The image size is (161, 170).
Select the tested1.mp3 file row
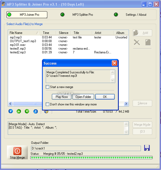(x=68, y=49)
